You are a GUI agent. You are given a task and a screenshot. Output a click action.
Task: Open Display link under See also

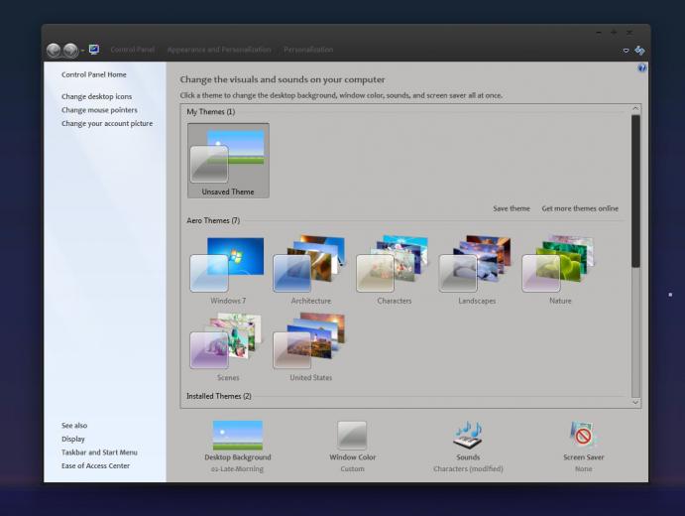click(73, 439)
